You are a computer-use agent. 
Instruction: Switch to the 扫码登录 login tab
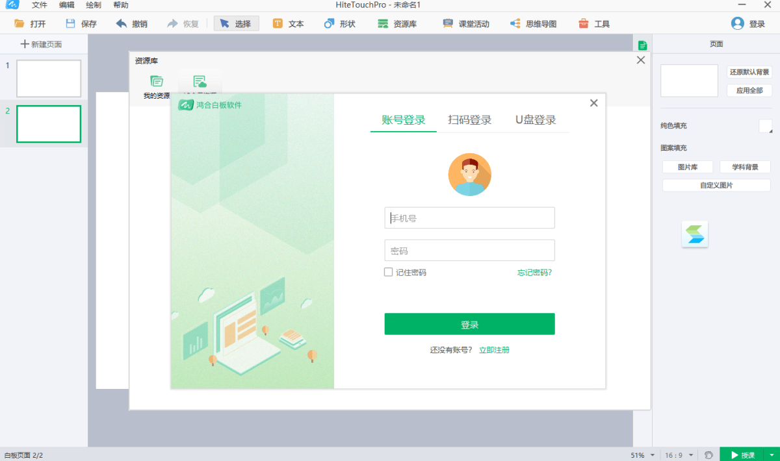470,120
